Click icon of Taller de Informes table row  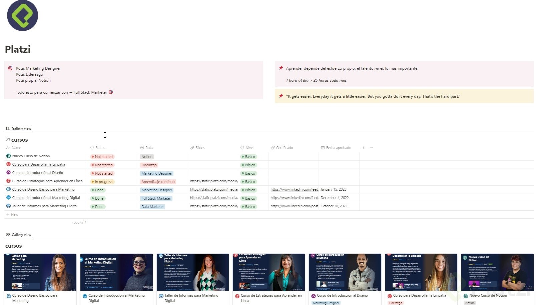[x=9, y=206]
